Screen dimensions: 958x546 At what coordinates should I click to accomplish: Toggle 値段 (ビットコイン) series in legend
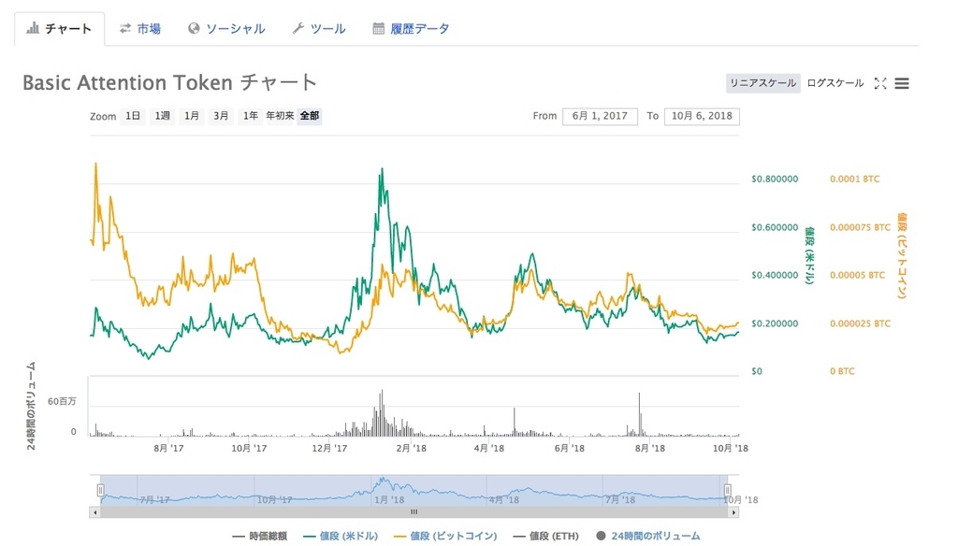[444, 536]
